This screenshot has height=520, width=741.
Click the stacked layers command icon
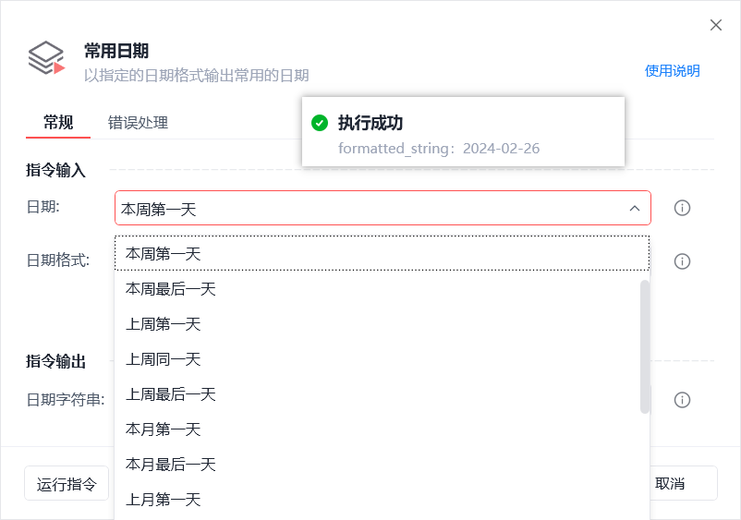46,58
